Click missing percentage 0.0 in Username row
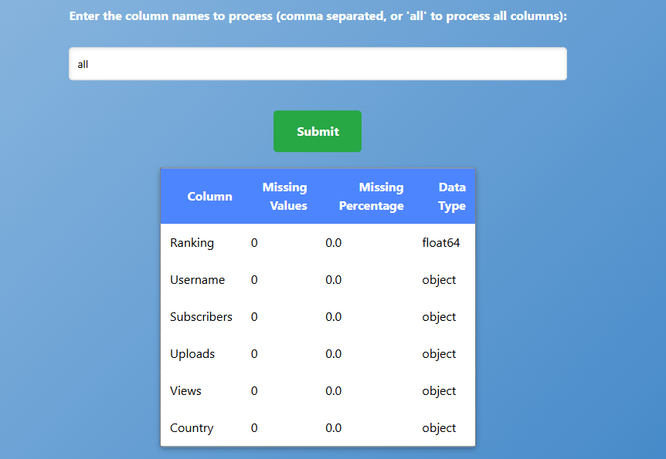This screenshot has width=666, height=459. click(334, 279)
